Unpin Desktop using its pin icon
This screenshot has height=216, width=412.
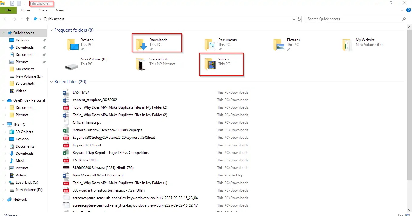pyautogui.click(x=44, y=40)
